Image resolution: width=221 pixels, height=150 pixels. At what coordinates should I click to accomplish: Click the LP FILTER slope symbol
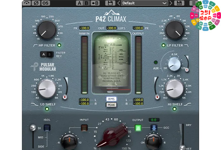pyautogui.click(x=186, y=45)
